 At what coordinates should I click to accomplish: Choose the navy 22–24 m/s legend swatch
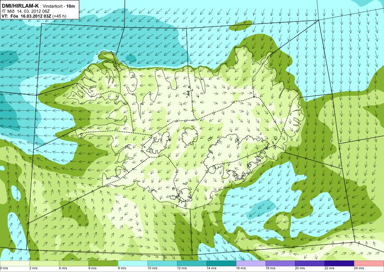pyautogui.click(x=339, y=263)
